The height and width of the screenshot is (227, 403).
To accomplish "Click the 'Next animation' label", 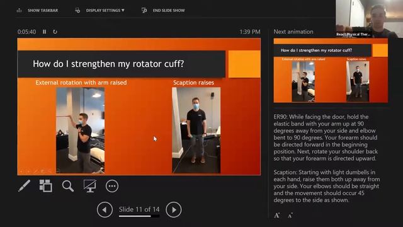I will click(293, 32).
